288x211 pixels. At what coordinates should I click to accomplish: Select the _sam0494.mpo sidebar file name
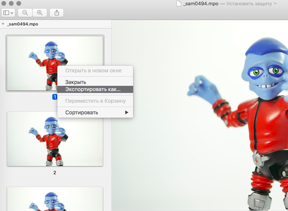[x=22, y=24]
